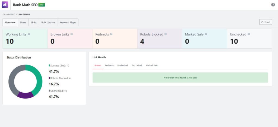Click the 'Status Distribution' heading

click(x=19, y=58)
